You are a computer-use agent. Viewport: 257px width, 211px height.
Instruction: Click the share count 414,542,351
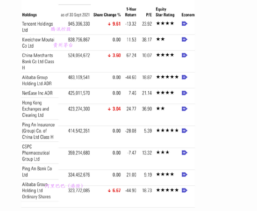79,131
